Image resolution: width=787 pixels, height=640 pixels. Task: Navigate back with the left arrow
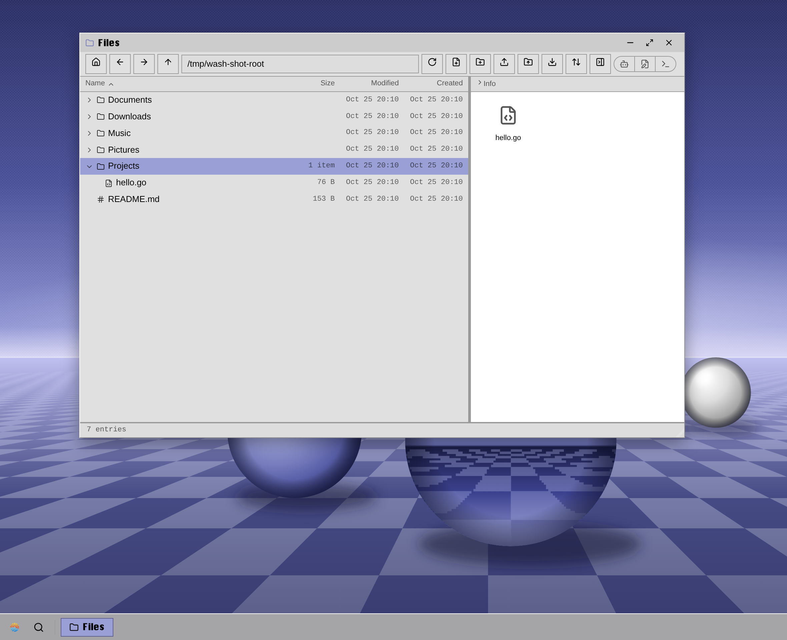coord(120,64)
